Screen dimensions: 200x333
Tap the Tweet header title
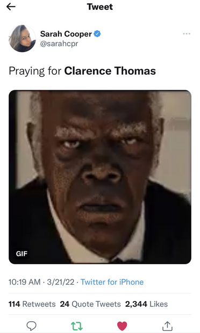(x=100, y=7)
